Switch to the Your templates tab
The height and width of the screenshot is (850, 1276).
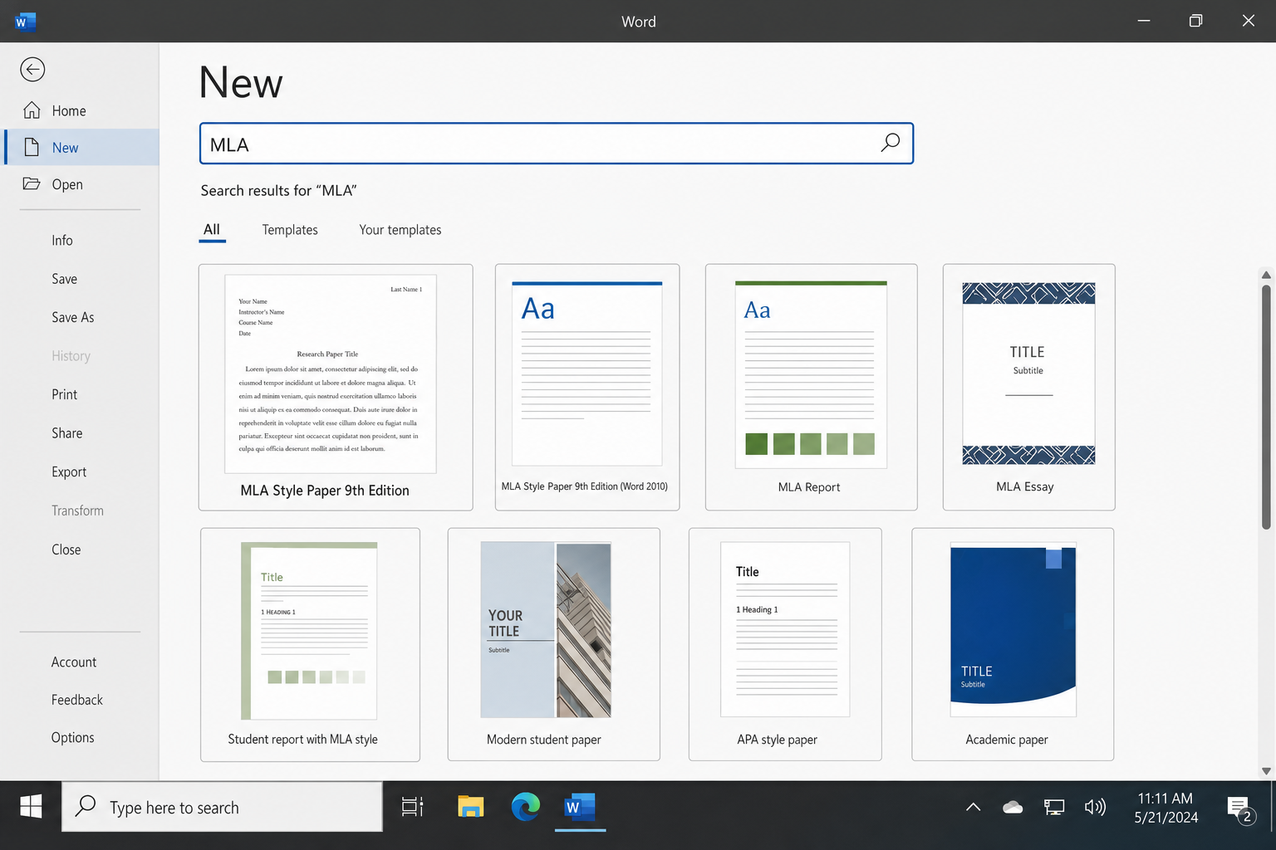coord(400,230)
